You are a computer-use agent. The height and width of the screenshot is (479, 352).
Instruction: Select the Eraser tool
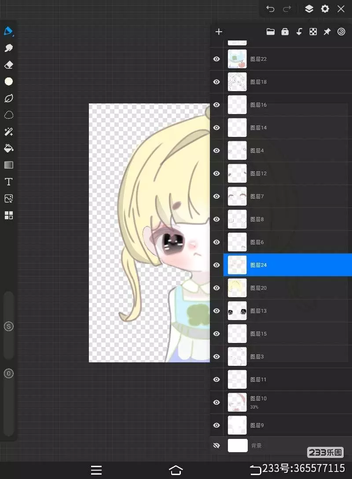(x=9, y=65)
